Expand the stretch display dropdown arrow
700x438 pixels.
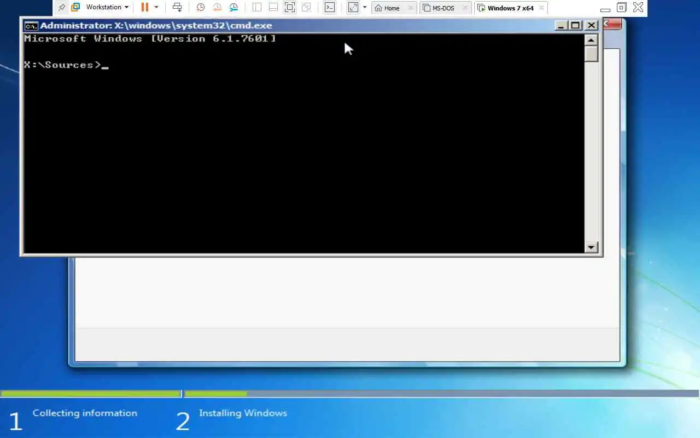point(365,8)
